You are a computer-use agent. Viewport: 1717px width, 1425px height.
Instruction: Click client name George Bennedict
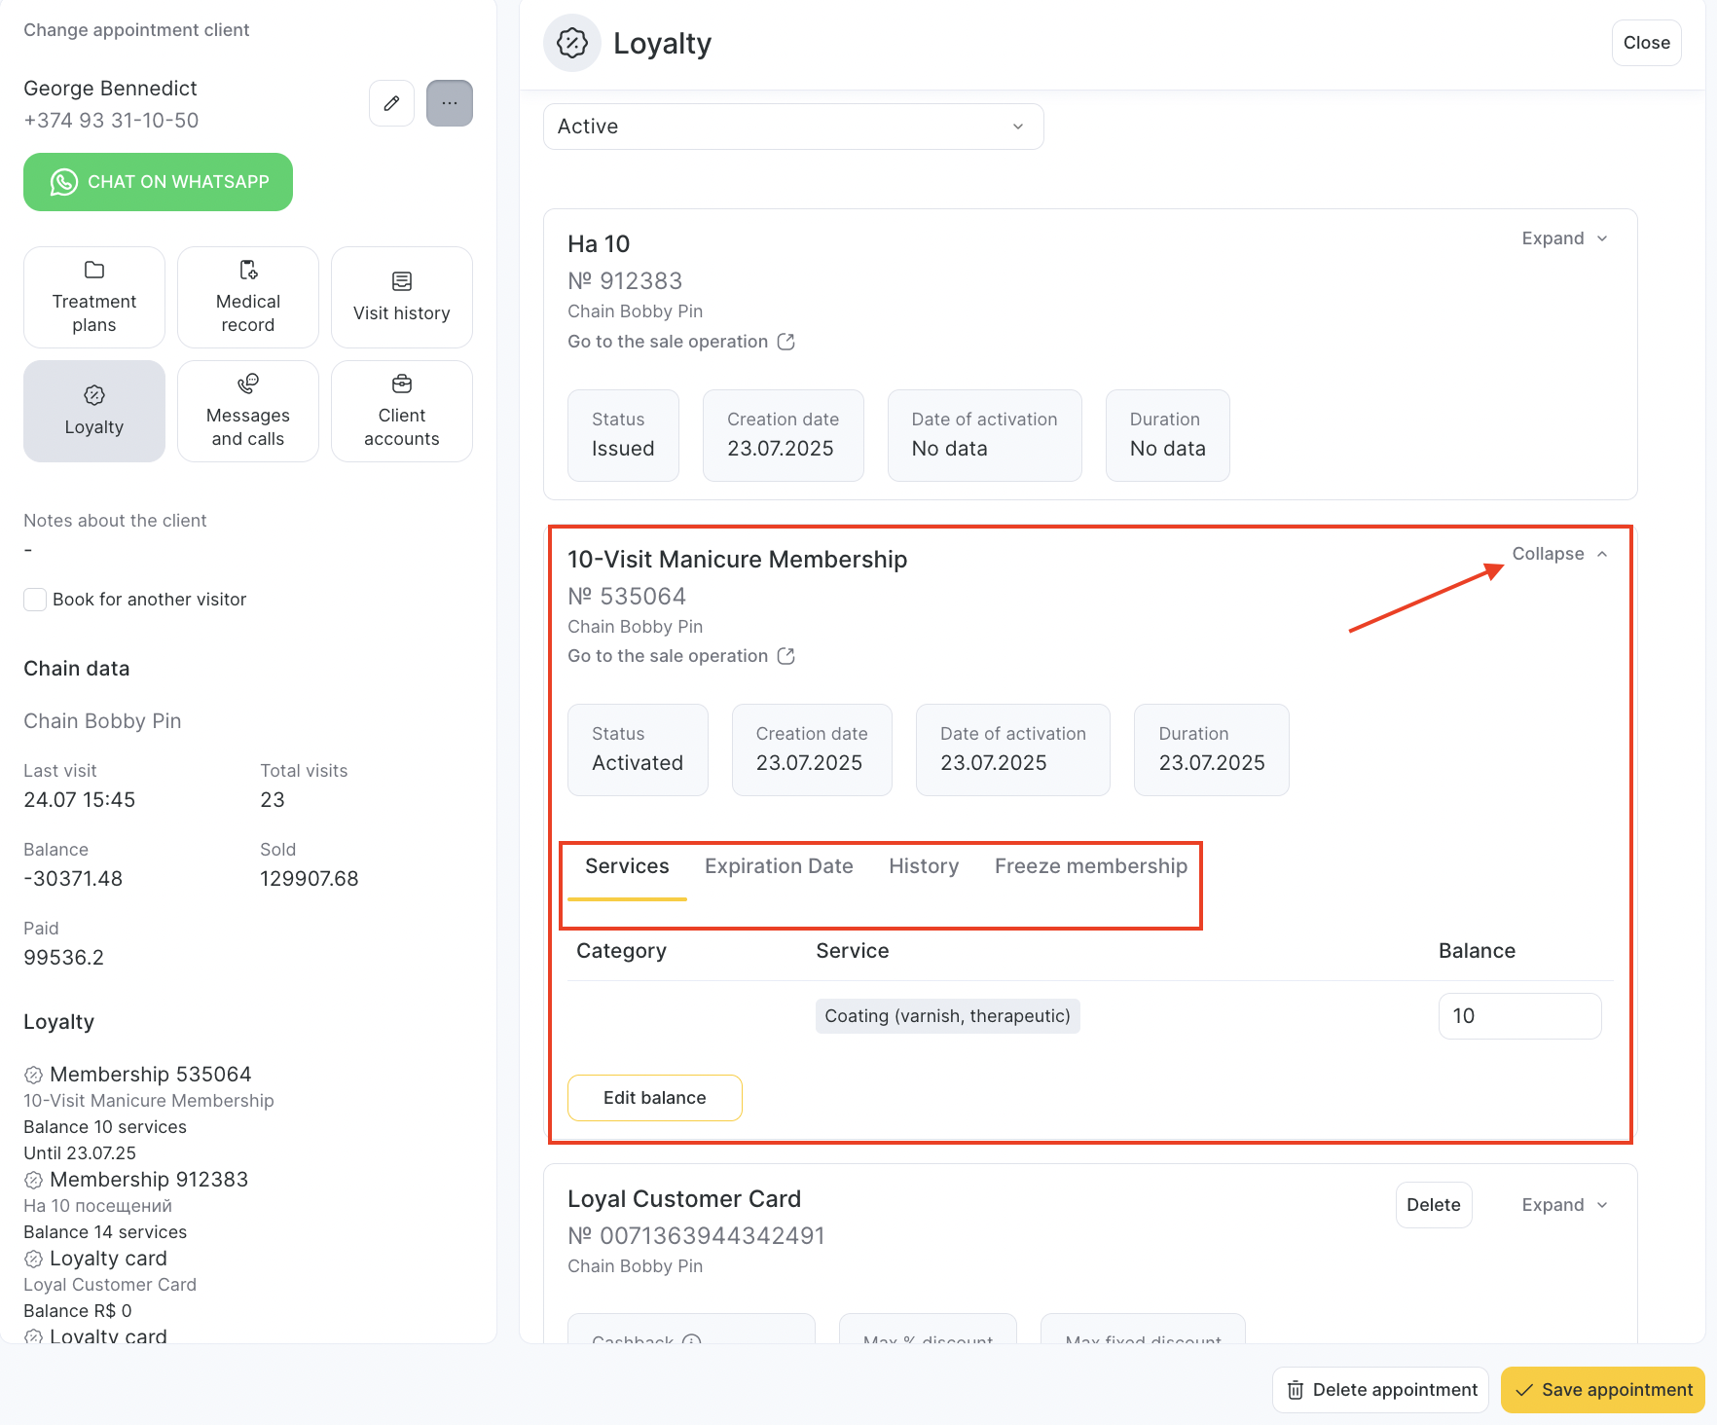pyautogui.click(x=110, y=89)
